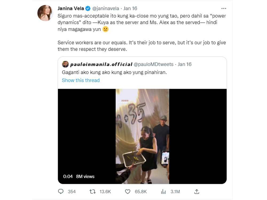This screenshot has width=267, height=200.
Task: Like the tweet via the heart icon
Action: (x=128, y=191)
